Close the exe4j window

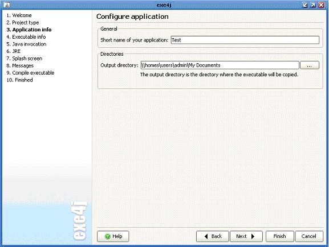(x=321, y=5)
